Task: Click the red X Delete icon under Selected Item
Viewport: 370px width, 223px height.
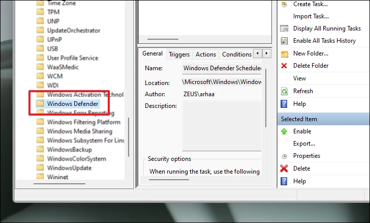Action: [x=284, y=169]
